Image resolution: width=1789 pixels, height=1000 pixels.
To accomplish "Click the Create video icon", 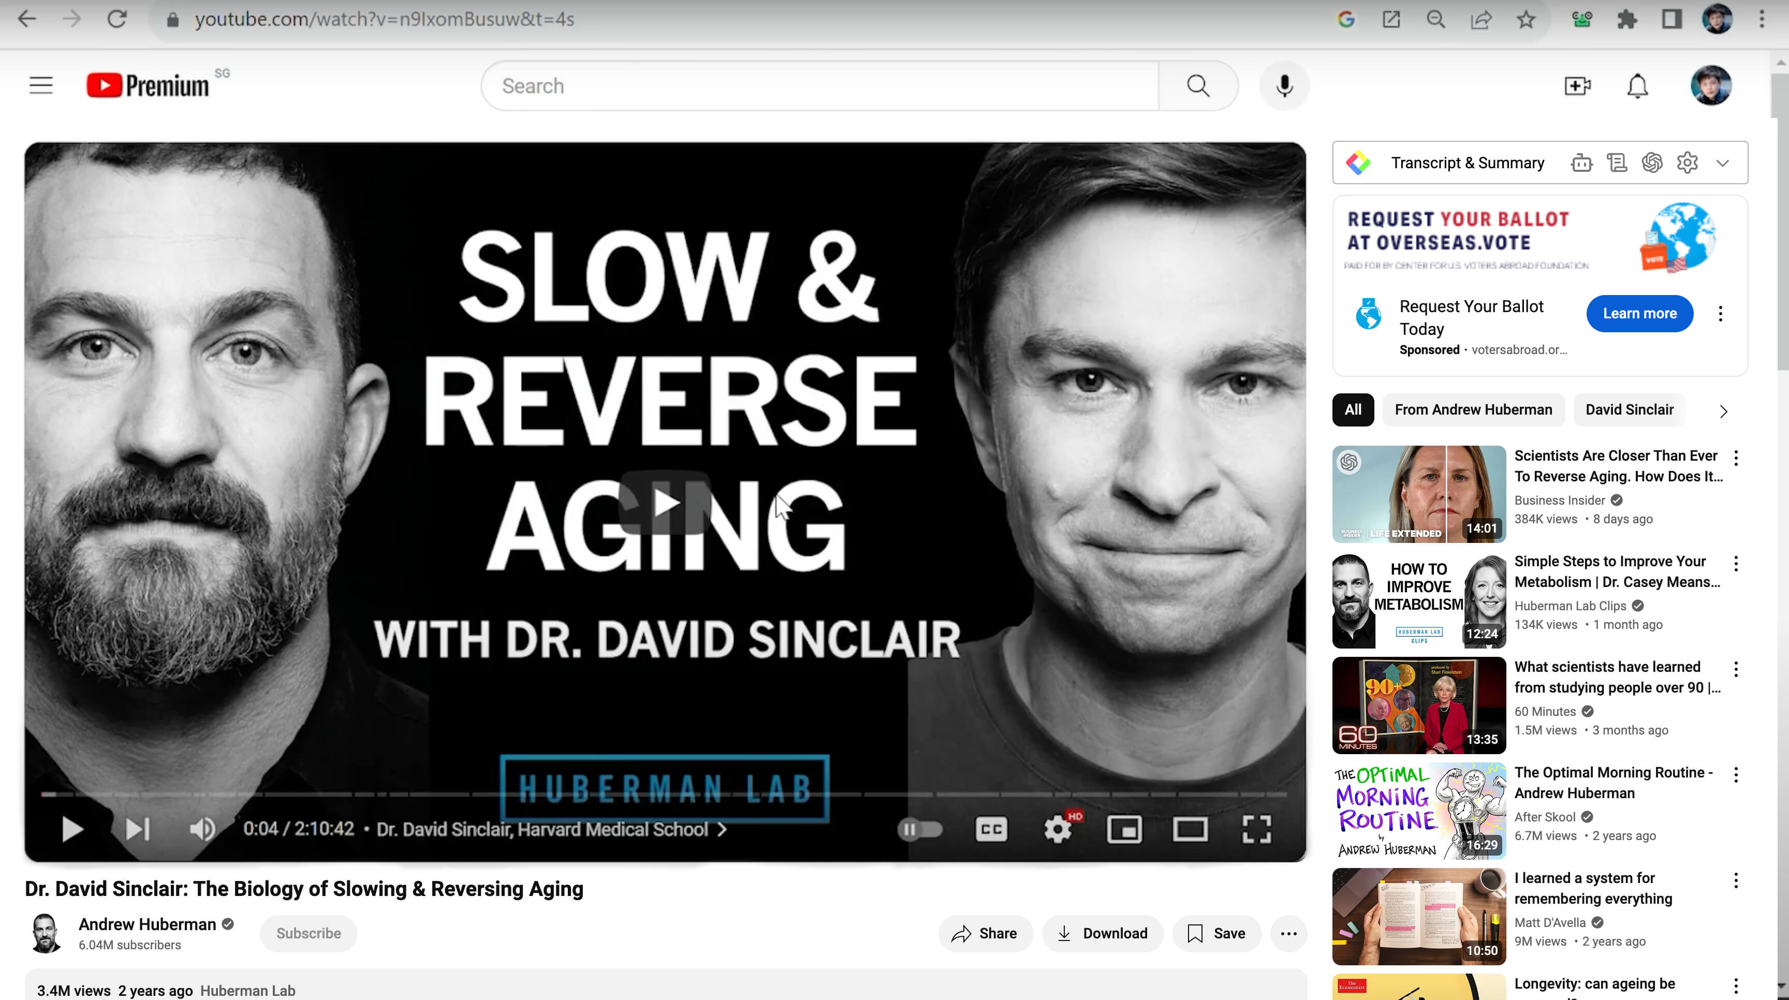I will 1577,86.
